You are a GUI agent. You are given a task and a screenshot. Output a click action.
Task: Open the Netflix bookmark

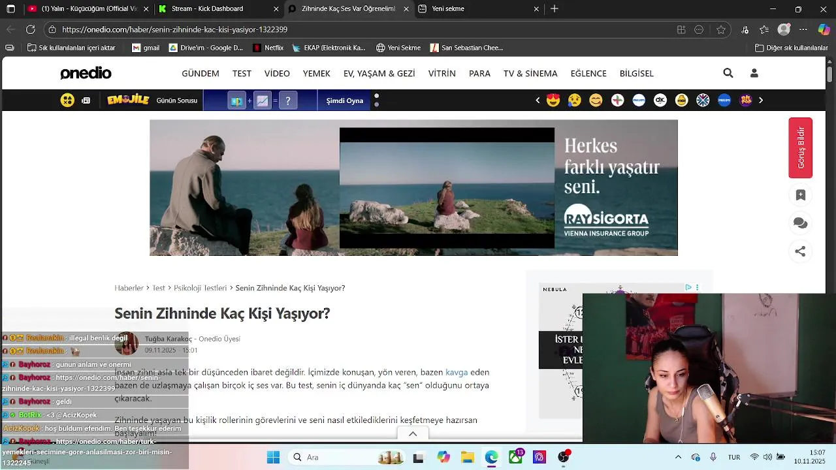pos(268,48)
